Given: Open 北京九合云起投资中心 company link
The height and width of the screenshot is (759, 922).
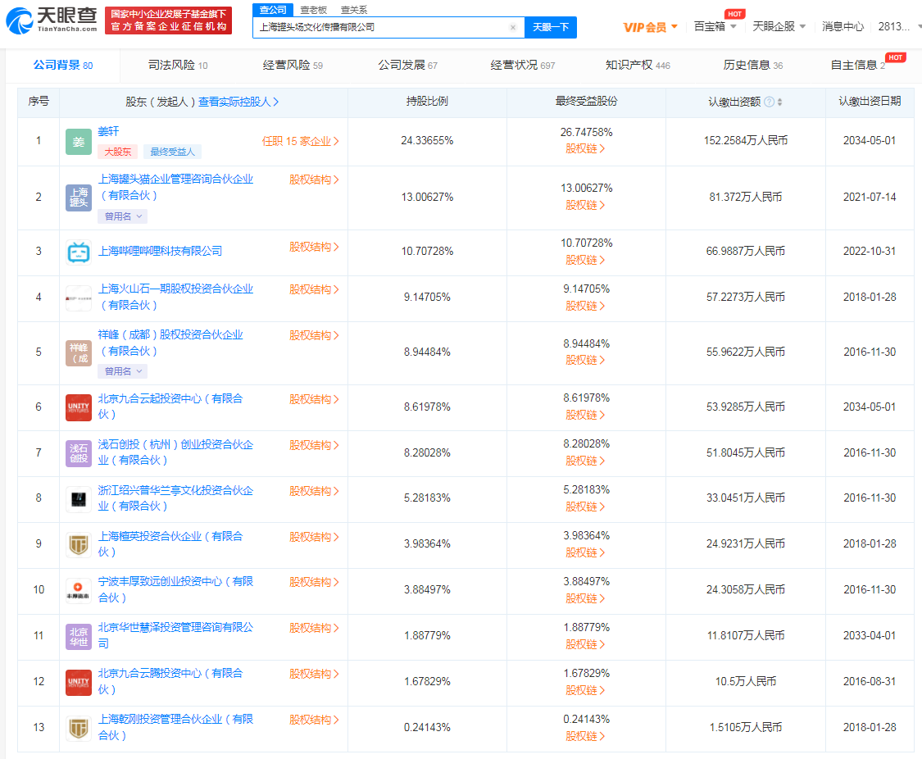Looking at the screenshot, I should coord(170,407).
